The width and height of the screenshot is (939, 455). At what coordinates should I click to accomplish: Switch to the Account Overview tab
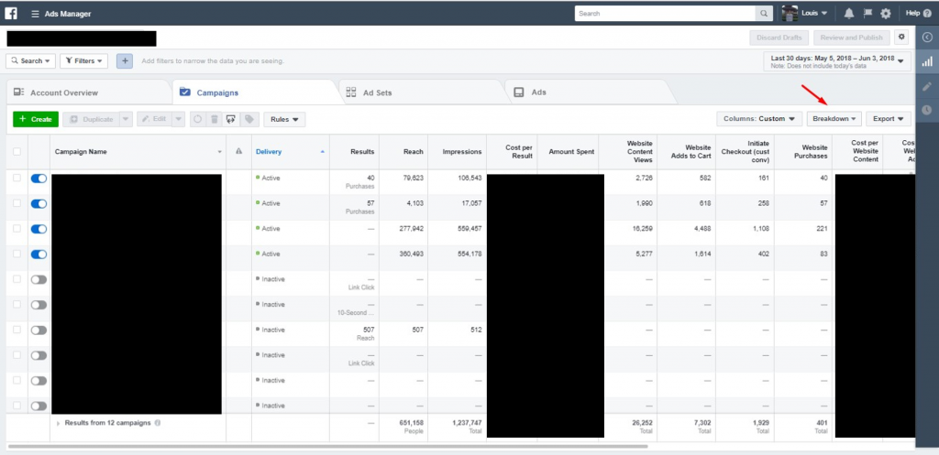point(89,92)
